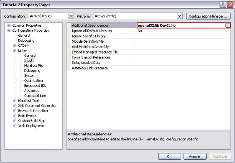
Task: Click the help question mark button
Action: [223, 5]
